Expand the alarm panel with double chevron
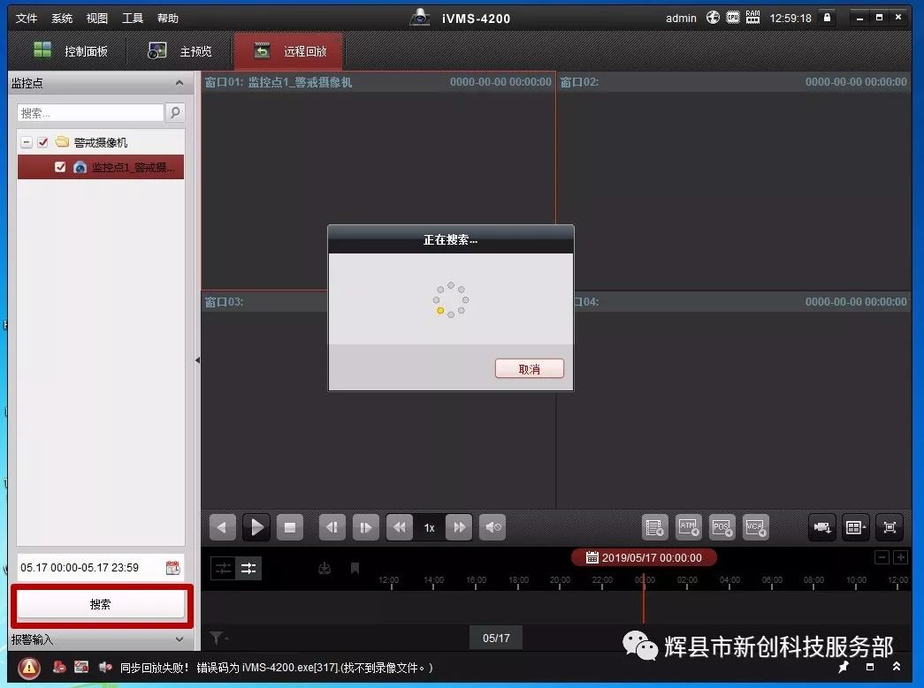The image size is (924, 688). pos(897,666)
